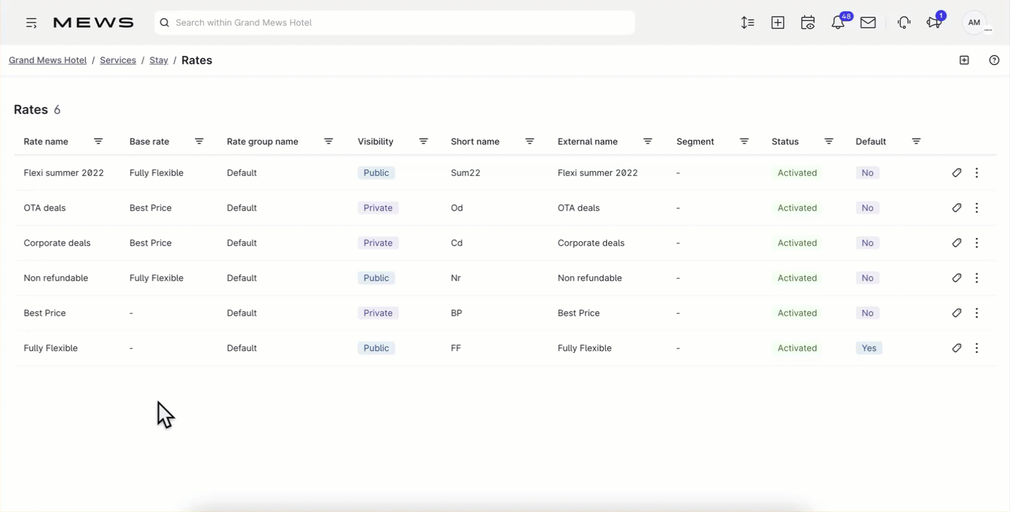Click pricing tag icon for Fully Flexible row

click(x=957, y=348)
